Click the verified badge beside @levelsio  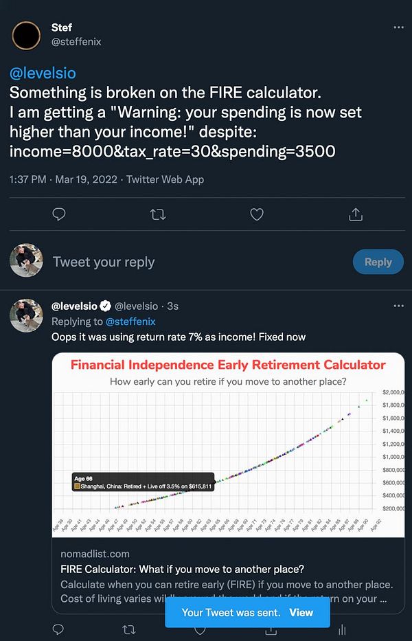coord(106,306)
